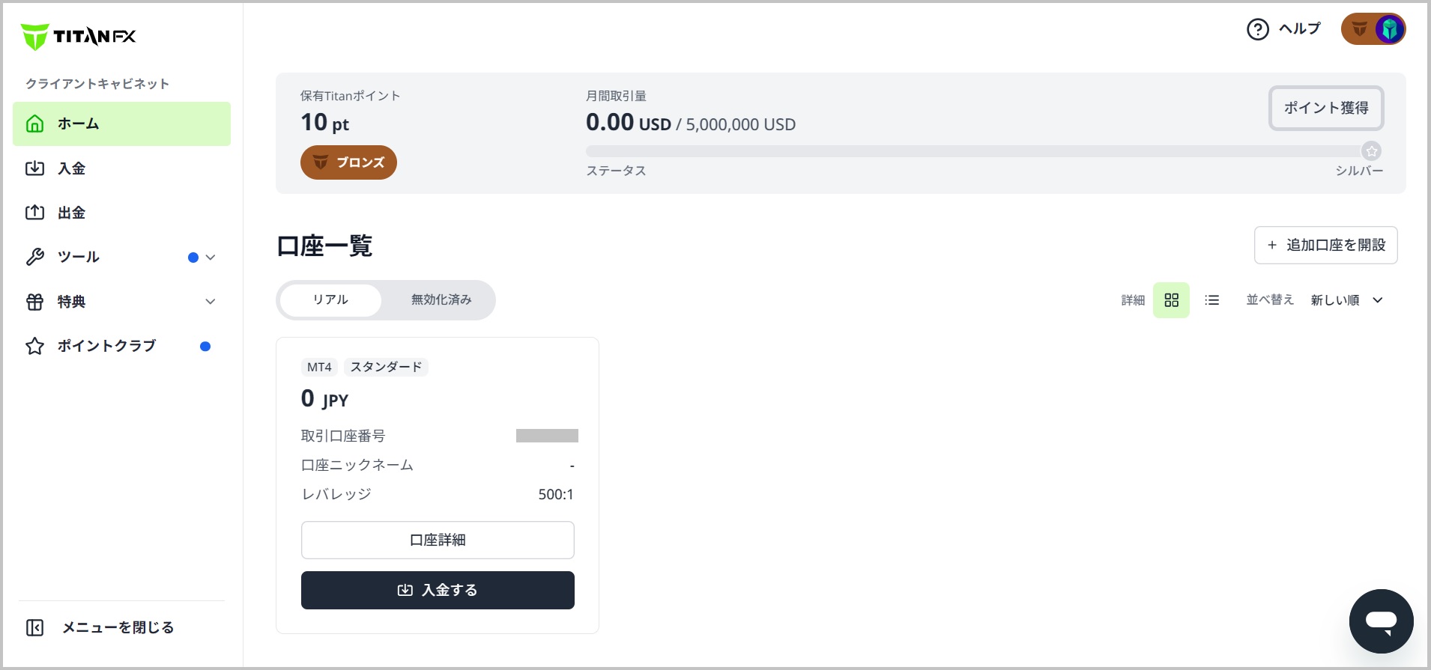Go to the 入金 deposit page
The width and height of the screenshot is (1431, 670).
click(x=71, y=168)
